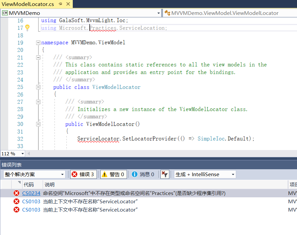Click the clear filter icon in error list

coord(165,175)
